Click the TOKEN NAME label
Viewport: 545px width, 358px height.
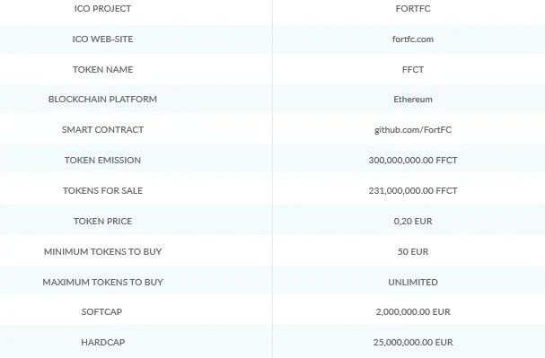[102, 70]
